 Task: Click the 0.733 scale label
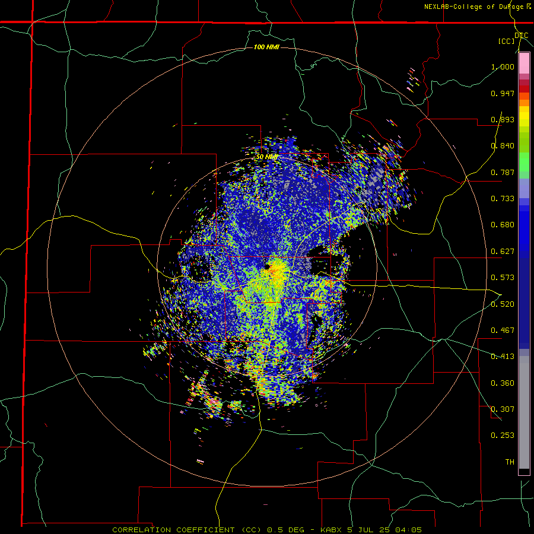point(503,199)
